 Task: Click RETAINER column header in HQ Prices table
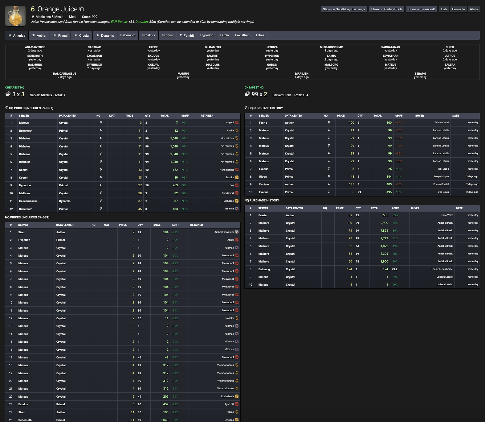[x=207, y=116]
